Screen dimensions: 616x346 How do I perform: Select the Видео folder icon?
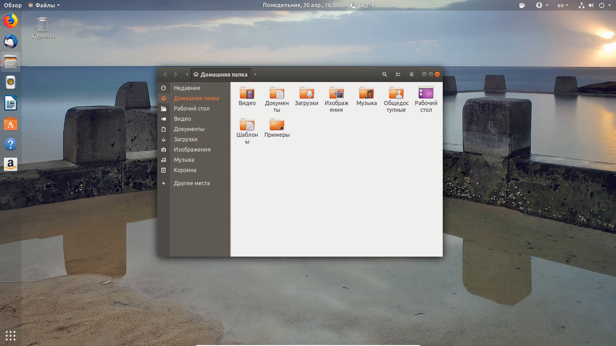click(x=247, y=93)
